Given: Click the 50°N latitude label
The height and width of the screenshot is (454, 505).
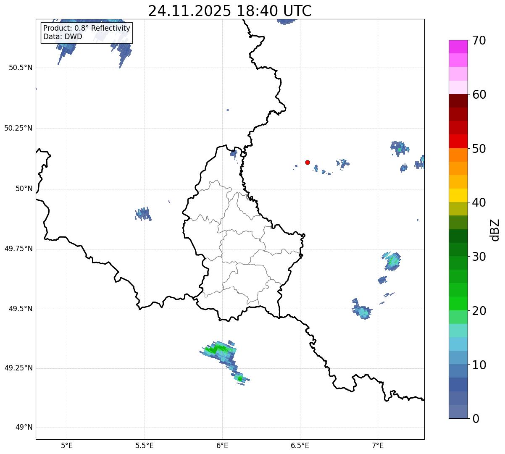Looking at the screenshot, I should (24, 189).
